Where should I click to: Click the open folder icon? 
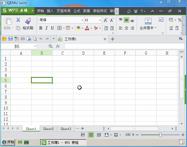[x=4, y=39]
